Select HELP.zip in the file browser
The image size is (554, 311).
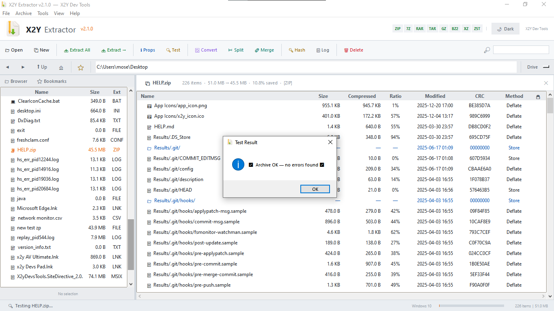tap(64, 150)
